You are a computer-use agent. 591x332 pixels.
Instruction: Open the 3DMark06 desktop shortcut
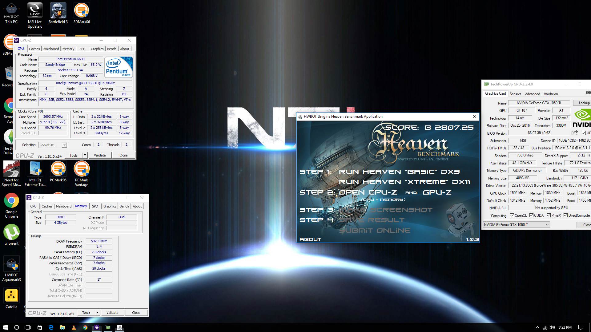pos(82,13)
